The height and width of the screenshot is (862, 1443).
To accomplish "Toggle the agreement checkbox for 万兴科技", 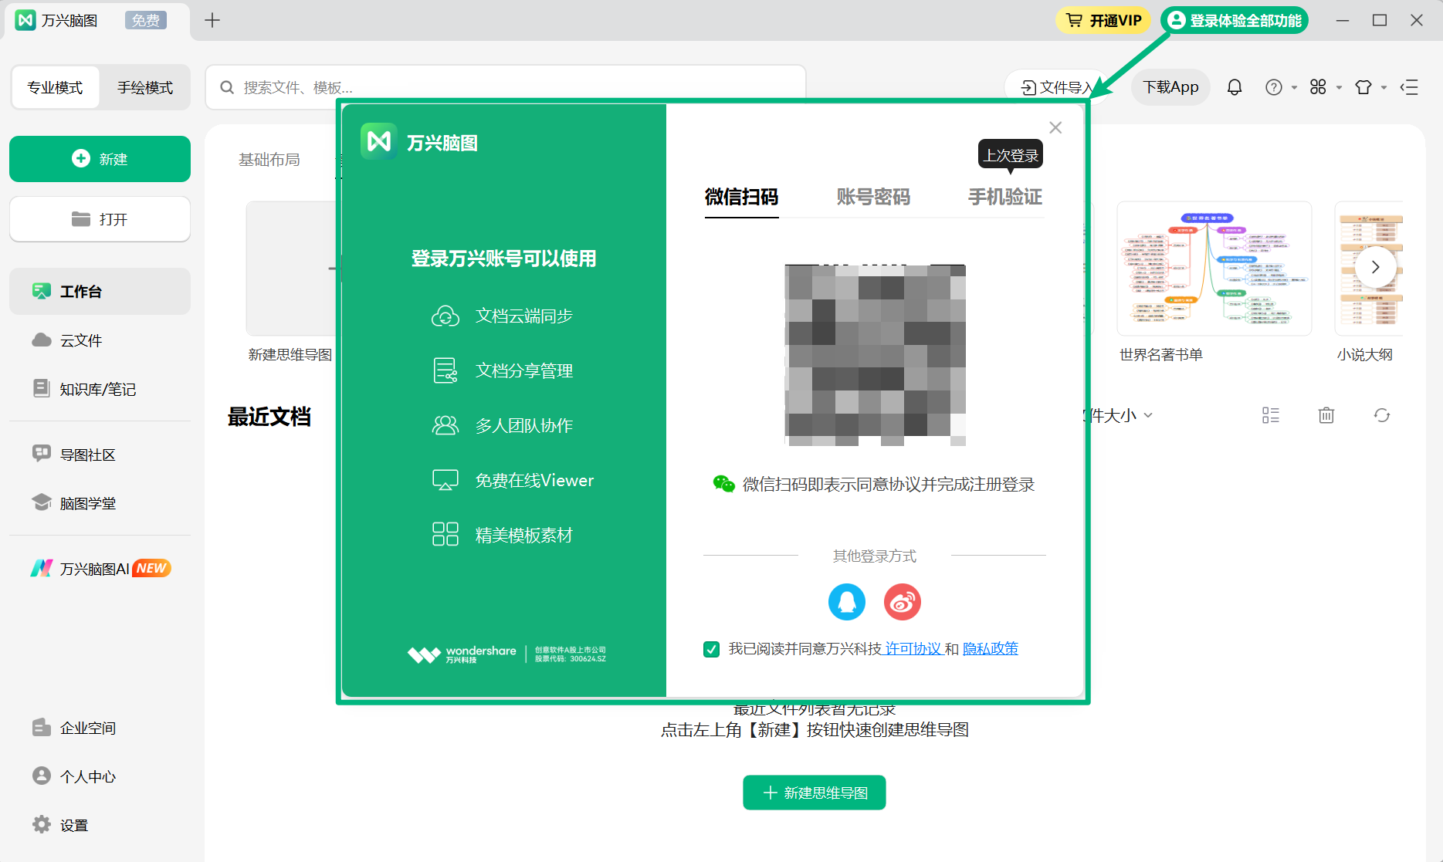I will pos(712,649).
